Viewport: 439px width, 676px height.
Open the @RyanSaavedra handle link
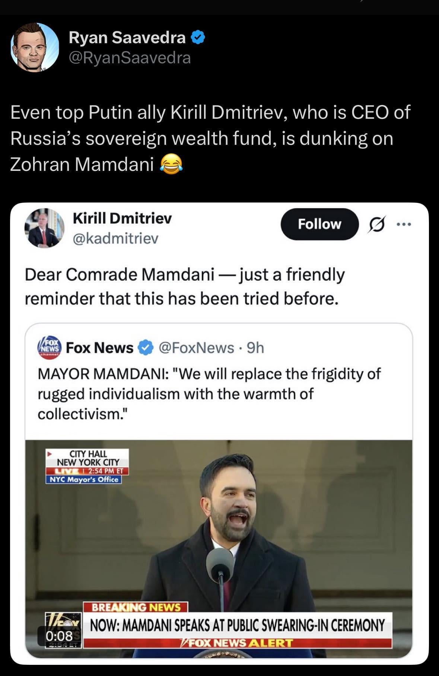pyautogui.click(x=130, y=58)
